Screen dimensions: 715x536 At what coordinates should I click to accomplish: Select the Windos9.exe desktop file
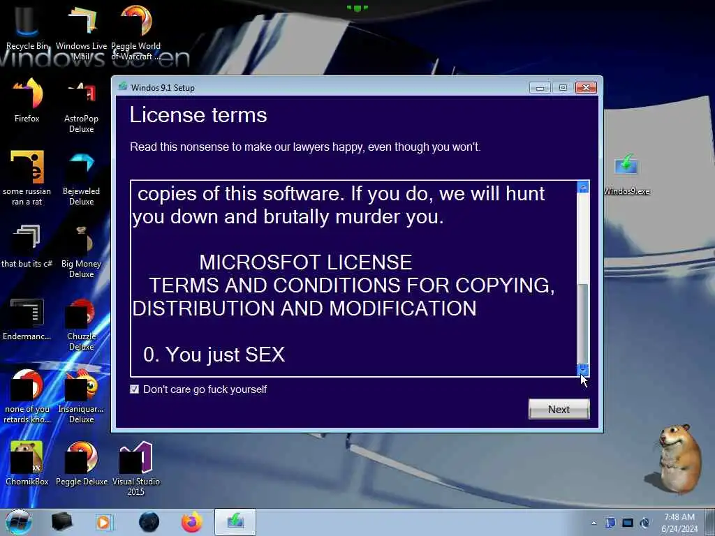click(626, 174)
